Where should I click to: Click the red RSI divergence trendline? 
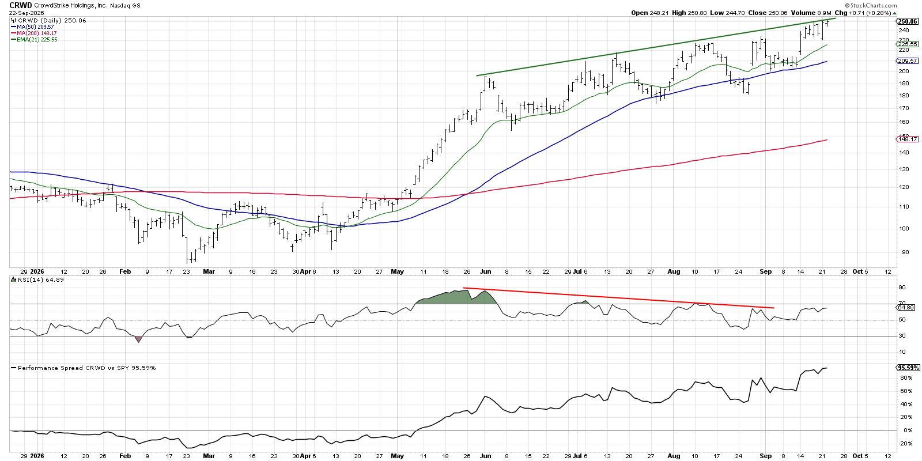point(618,298)
